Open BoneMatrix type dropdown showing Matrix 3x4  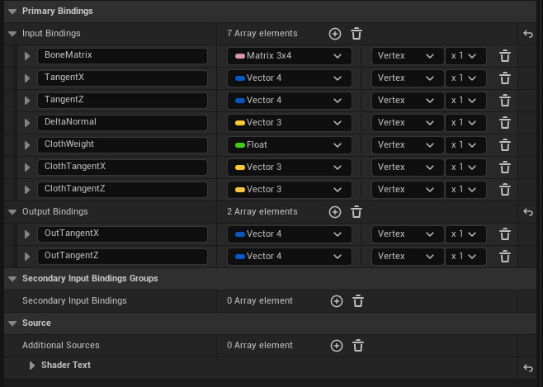[x=289, y=56]
